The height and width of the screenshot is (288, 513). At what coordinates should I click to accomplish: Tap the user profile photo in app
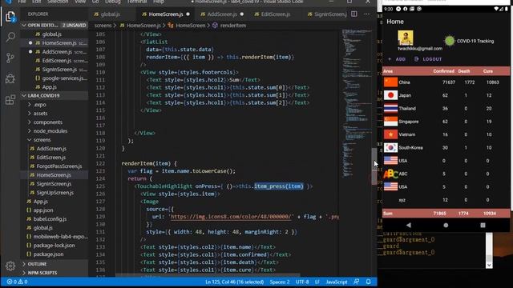pos(406,38)
